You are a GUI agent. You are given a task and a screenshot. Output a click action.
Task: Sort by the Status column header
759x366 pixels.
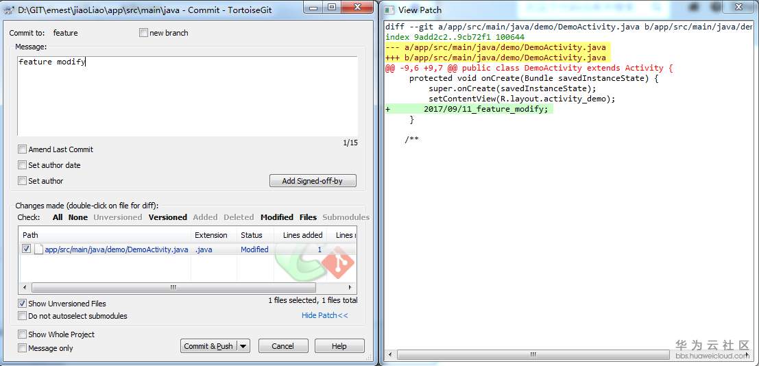pos(255,235)
